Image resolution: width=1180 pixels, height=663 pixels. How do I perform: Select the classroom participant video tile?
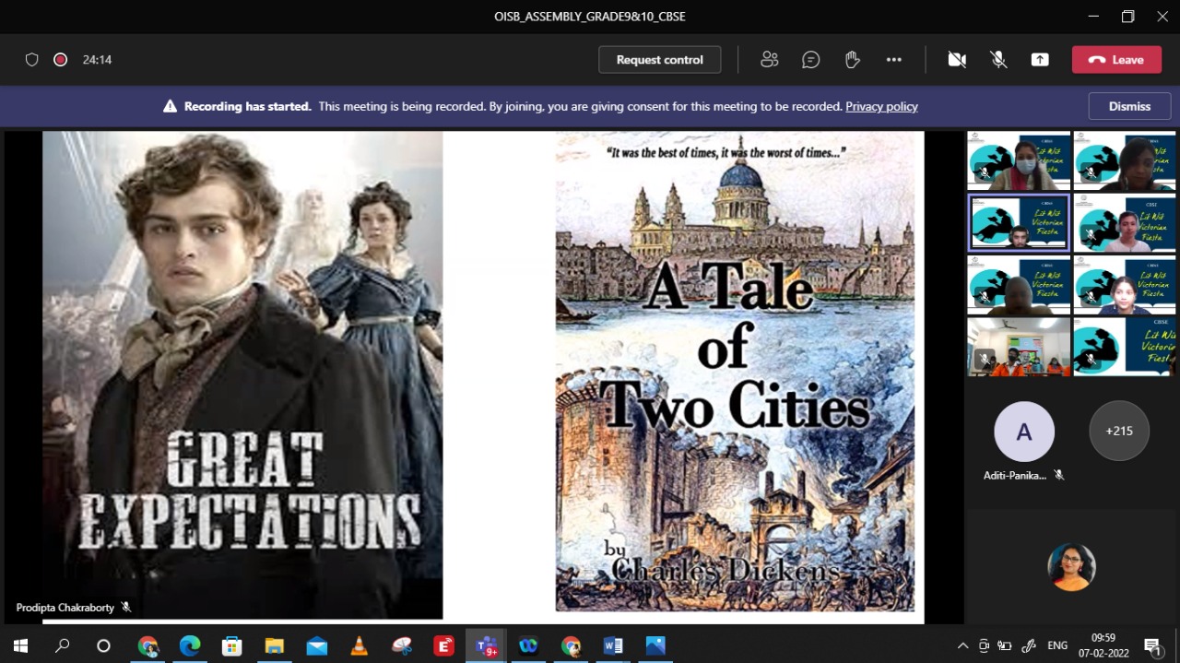pyautogui.click(x=1019, y=347)
